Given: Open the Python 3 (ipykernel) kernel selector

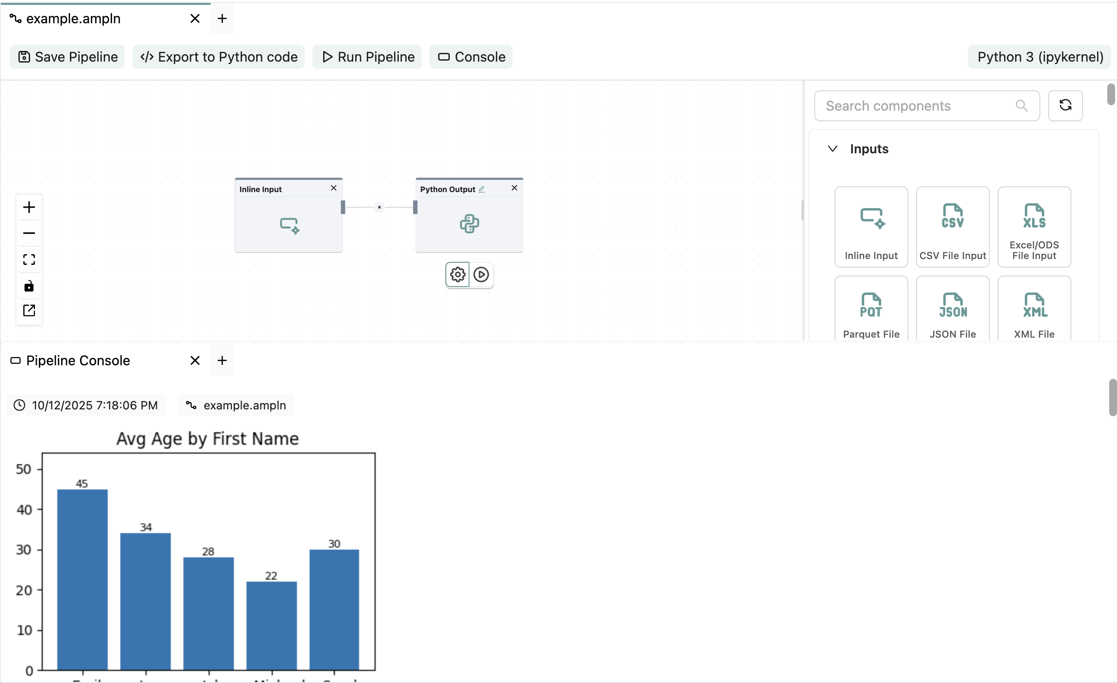Looking at the screenshot, I should coord(1040,57).
